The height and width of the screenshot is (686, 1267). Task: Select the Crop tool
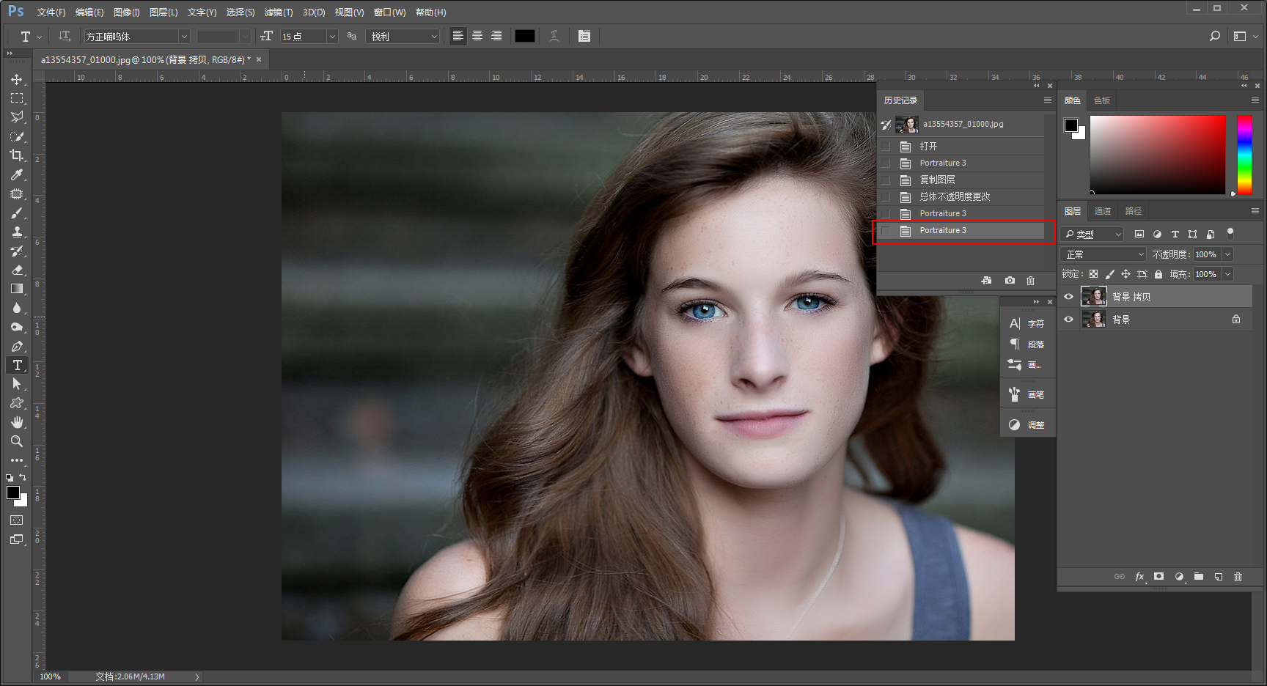tap(17, 155)
